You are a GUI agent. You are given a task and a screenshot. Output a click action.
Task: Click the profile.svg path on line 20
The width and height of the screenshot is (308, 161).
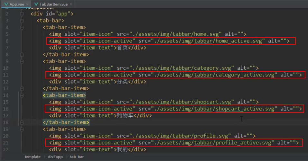point(180,136)
